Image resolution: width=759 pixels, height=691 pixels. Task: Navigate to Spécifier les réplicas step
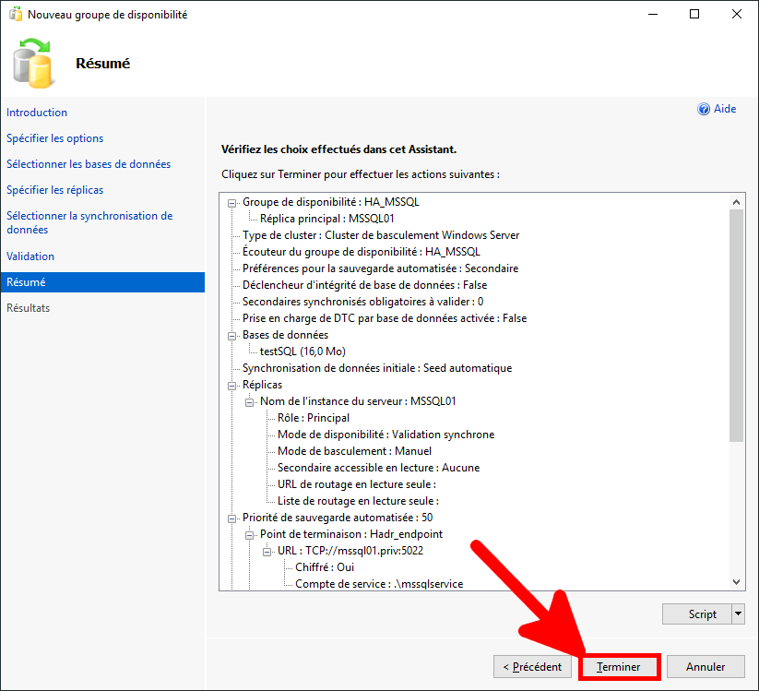[54, 190]
